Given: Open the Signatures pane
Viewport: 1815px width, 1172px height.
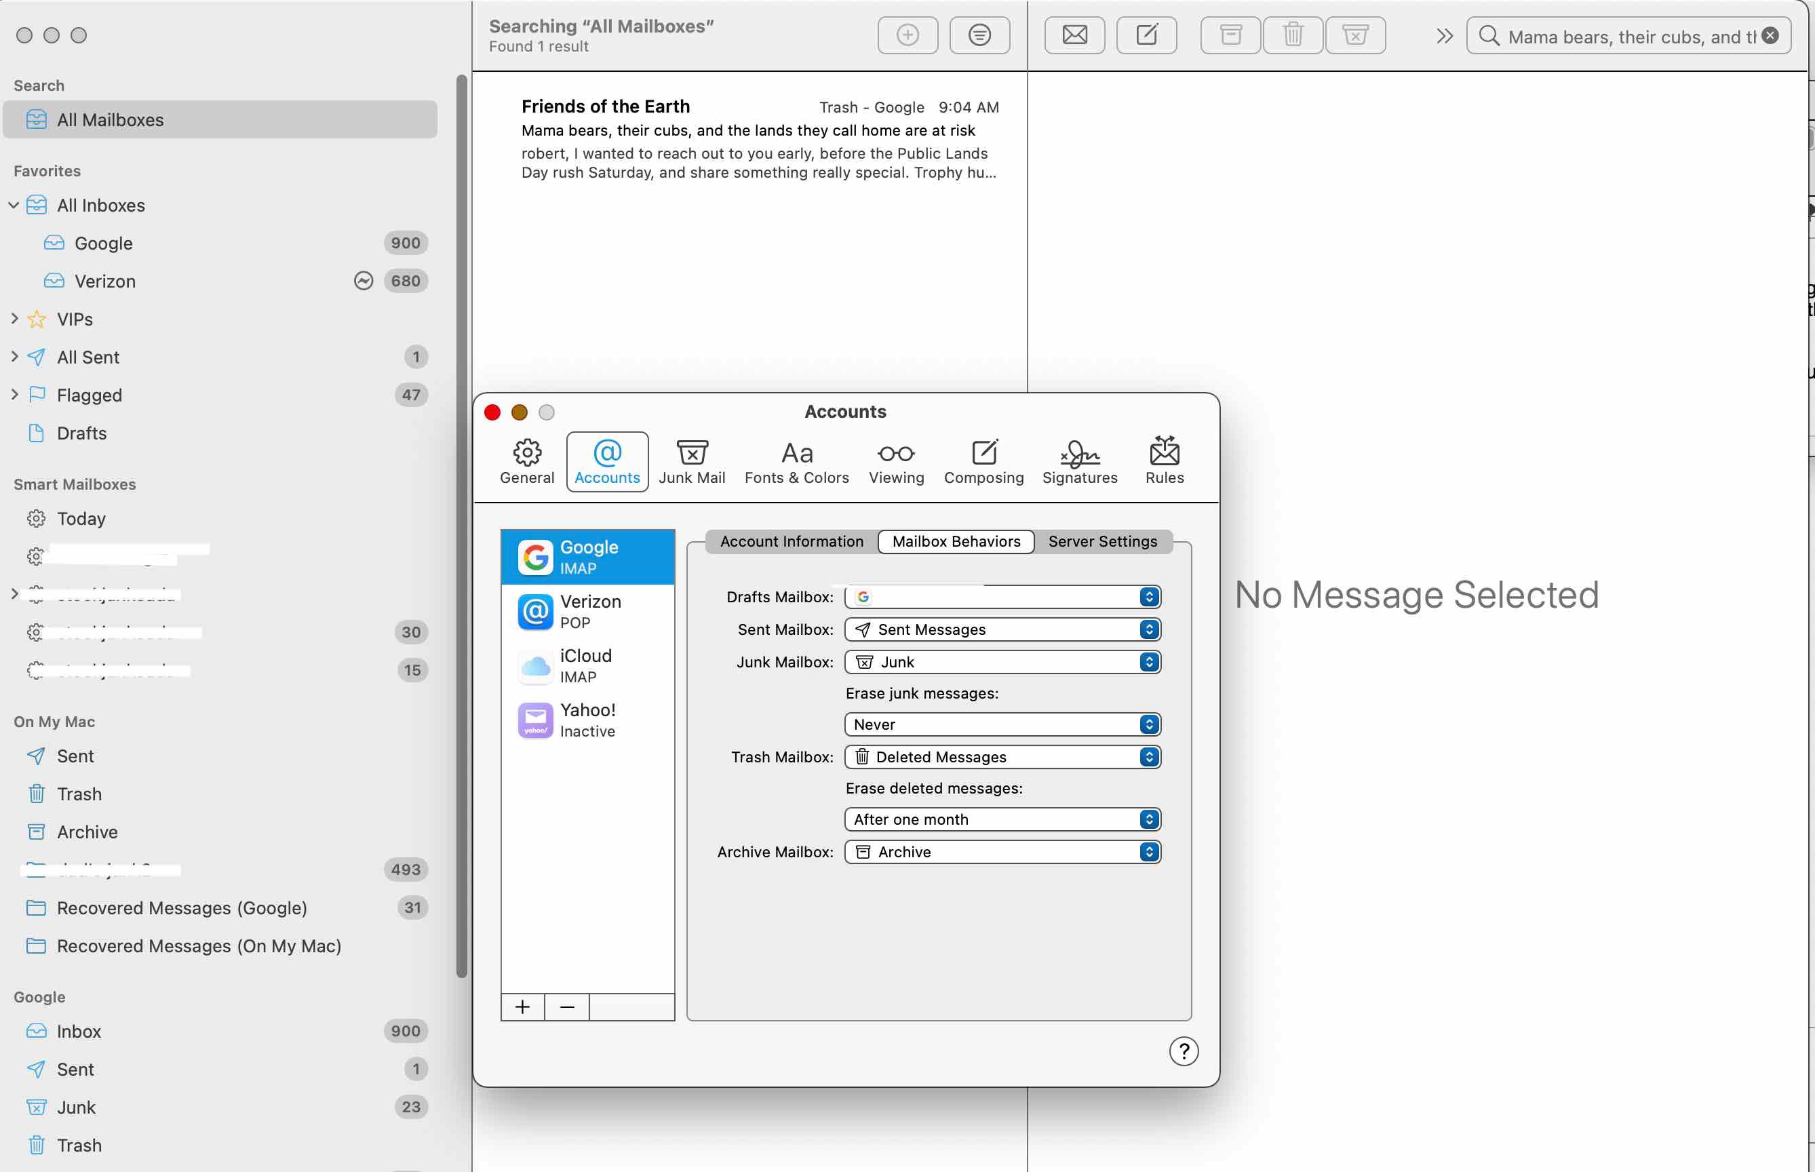Looking at the screenshot, I should coord(1079,461).
